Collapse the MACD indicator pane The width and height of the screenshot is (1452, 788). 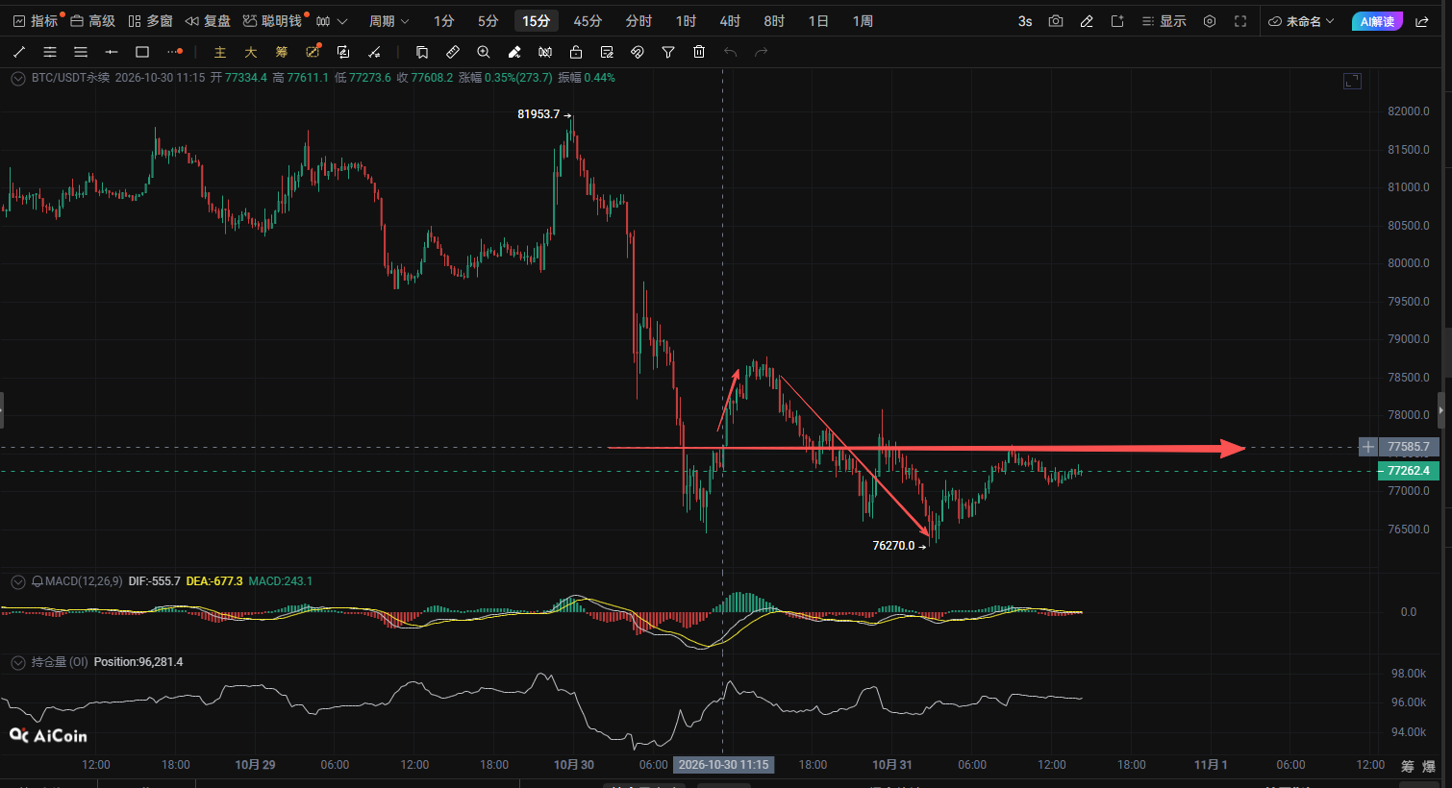pyautogui.click(x=18, y=581)
